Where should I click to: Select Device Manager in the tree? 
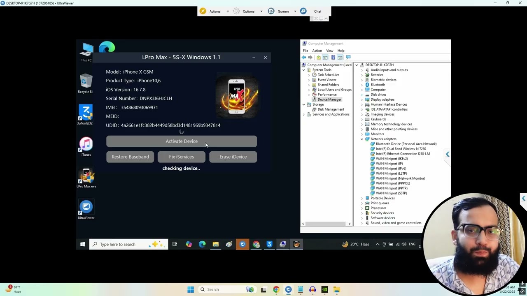pyautogui.click(x=329, y=99)
